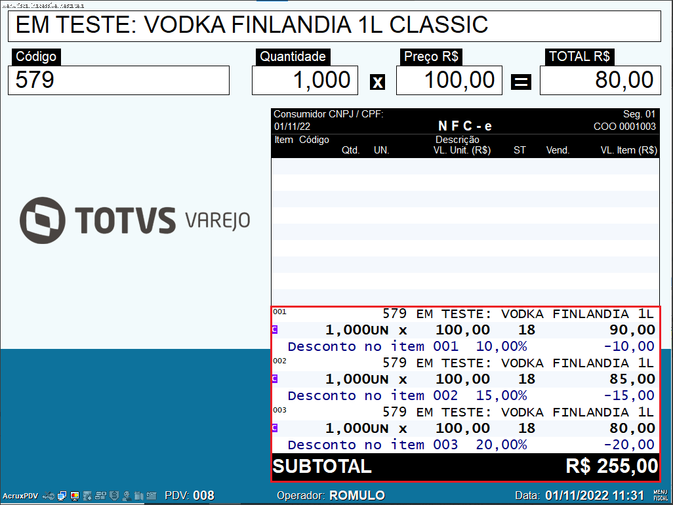Click the Código label
The image size is (673, 505).
coord(36,56)
